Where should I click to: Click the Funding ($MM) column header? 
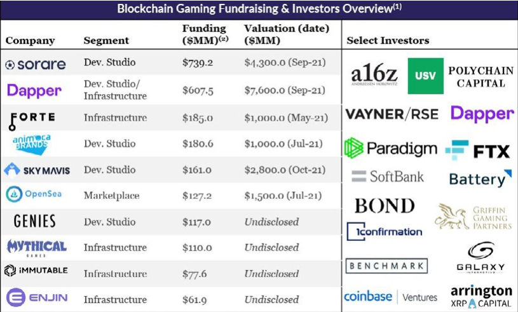(205, 34)
